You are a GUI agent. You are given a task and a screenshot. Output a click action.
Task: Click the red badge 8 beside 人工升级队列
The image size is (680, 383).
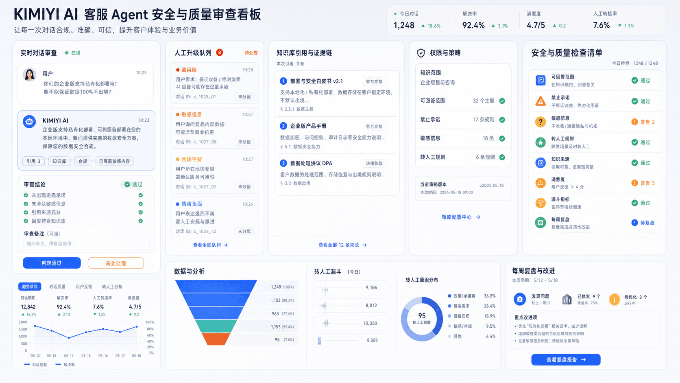click(x=220, y=53)
